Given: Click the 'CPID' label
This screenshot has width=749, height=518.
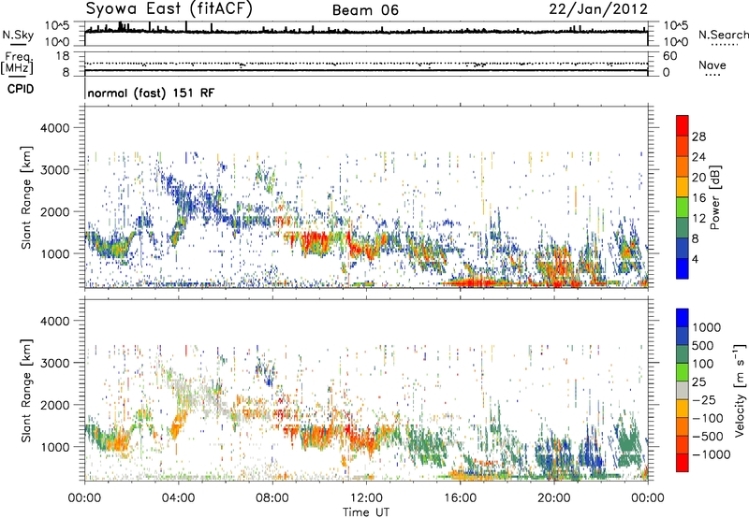Looking at the screenshot, I should point(21,89).
